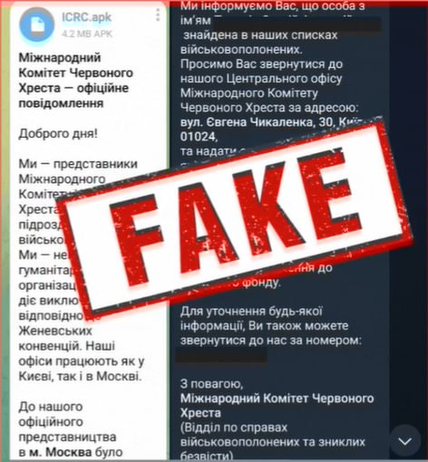
Task: Click the ICRC.apk file download icon
Action: click(x=37, y=24)
